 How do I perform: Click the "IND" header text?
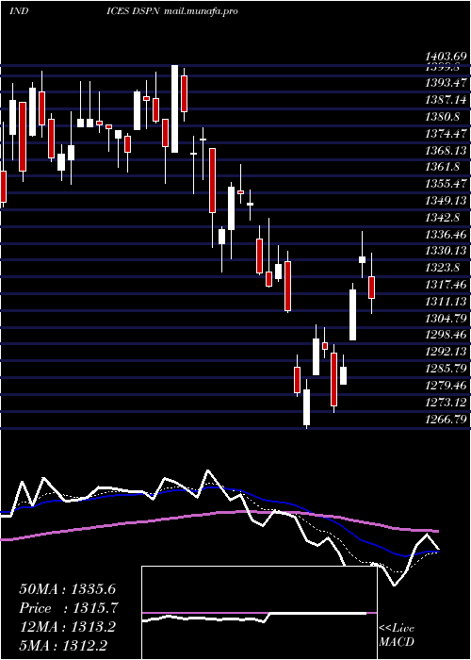[x=19, y=11]
